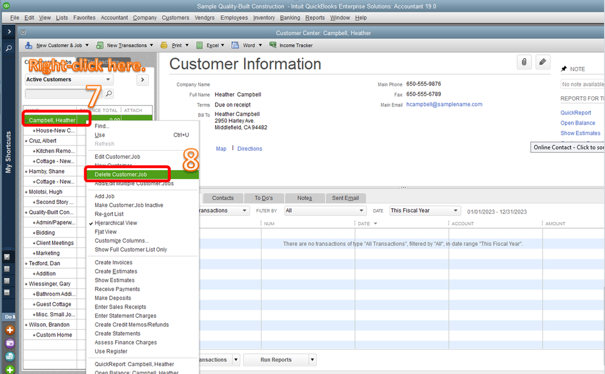Click the orange plus sidebar icon

[x=10, y=330]
